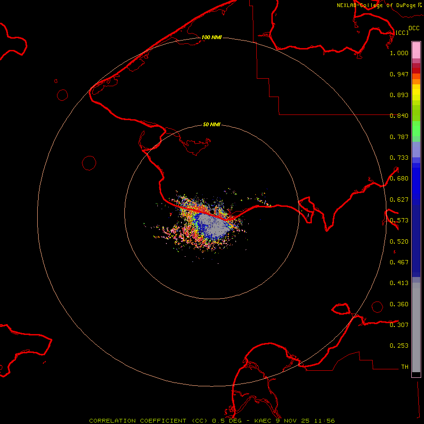This screenshot has height=424, width=424.
Task: Click the KAEC station identifier in caption
Action: click(263, 421)
